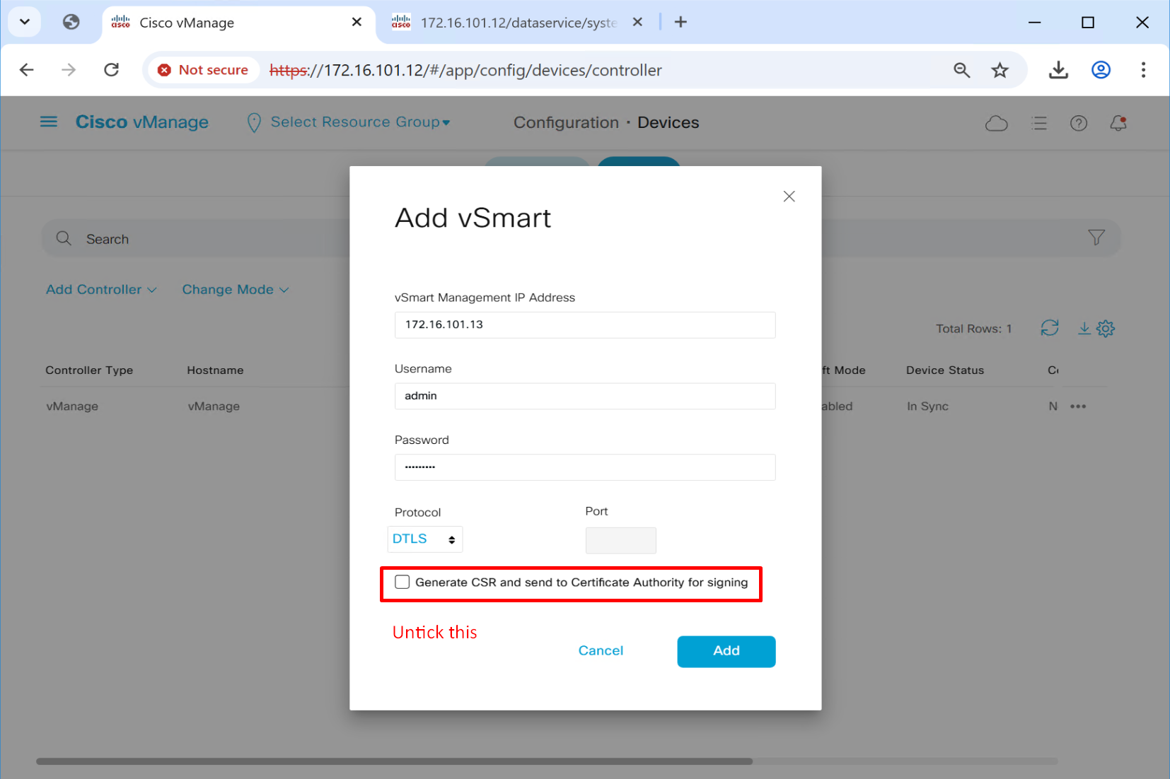Image resolution: width=1170 pixels, height=779 pixels.
Task: Expand the Change Mode dropdown
Action: (x=236, y=290)
